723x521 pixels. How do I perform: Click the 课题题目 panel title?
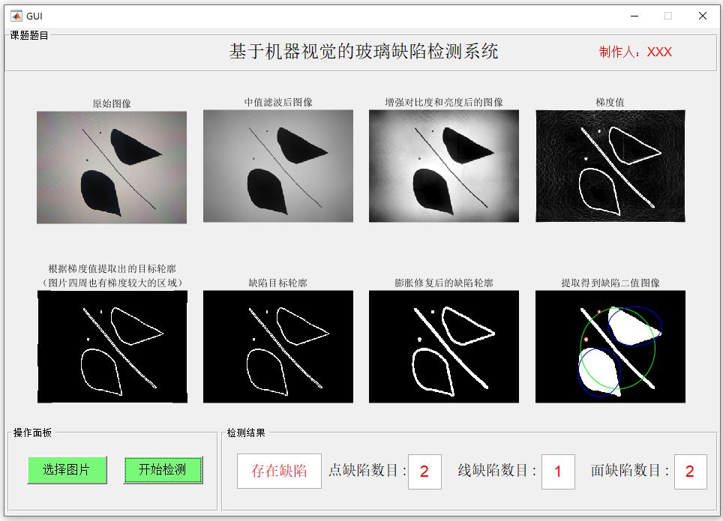29,35
